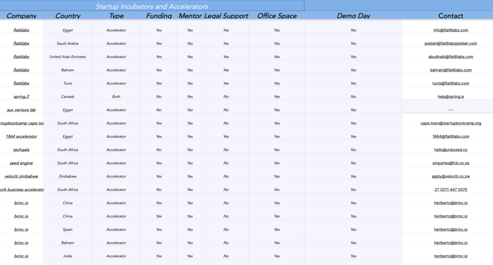Select the Funding column header
493x265 pixels.
(x=159, y=16)
